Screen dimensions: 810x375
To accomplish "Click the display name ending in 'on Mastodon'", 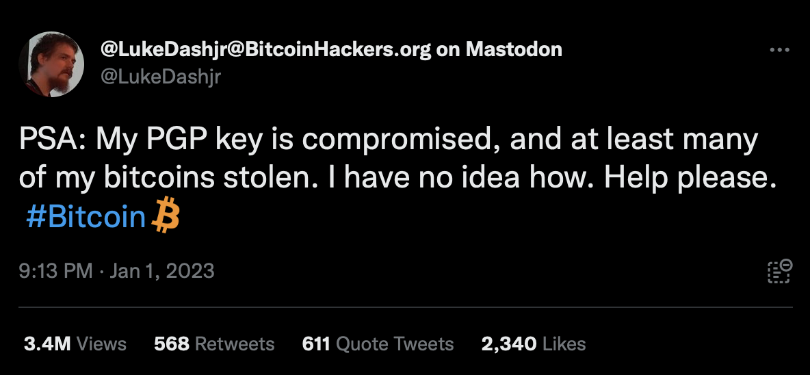I will tap(331, 49).
